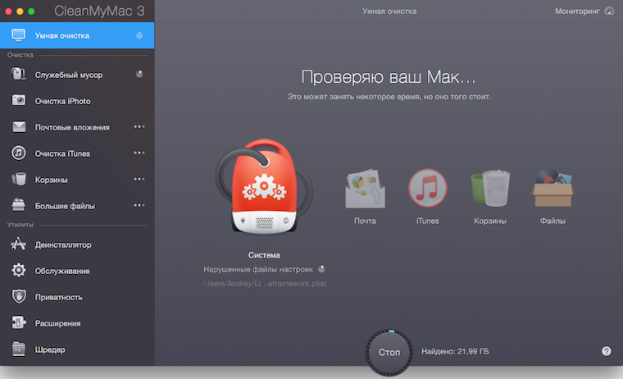Click the Обслуживание sidebar label

62,272
